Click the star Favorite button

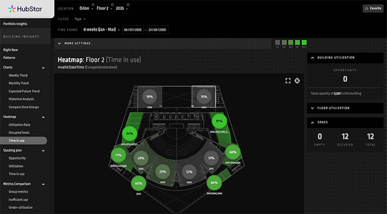point(372,8)
